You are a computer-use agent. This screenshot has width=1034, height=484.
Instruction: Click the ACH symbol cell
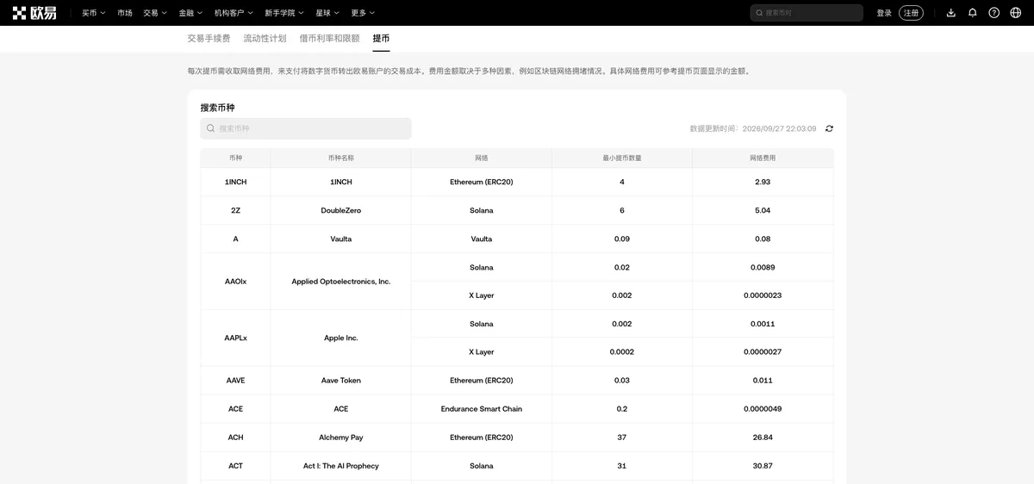pyautogui.click(x=235, y=437)
